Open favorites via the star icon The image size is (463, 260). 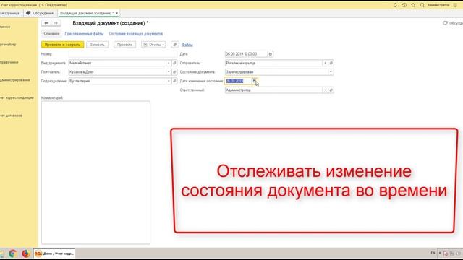click(x=413, y=5)
